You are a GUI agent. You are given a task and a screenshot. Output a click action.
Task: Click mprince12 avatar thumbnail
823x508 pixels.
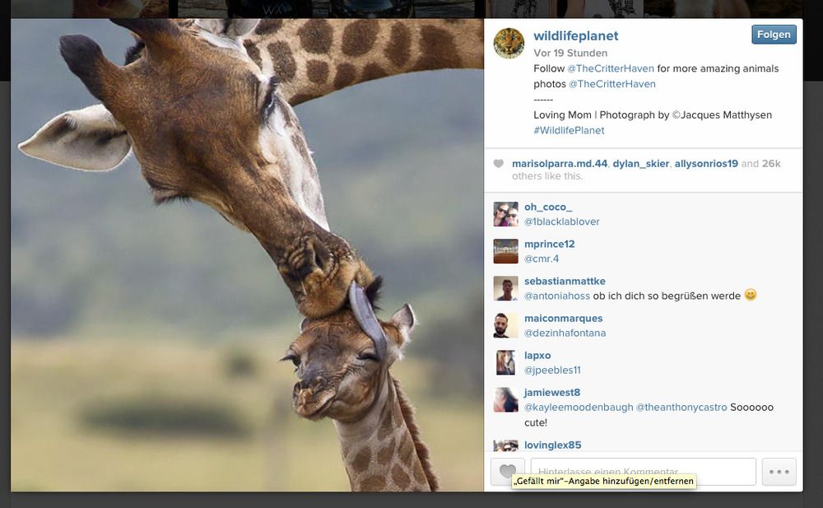505,251
